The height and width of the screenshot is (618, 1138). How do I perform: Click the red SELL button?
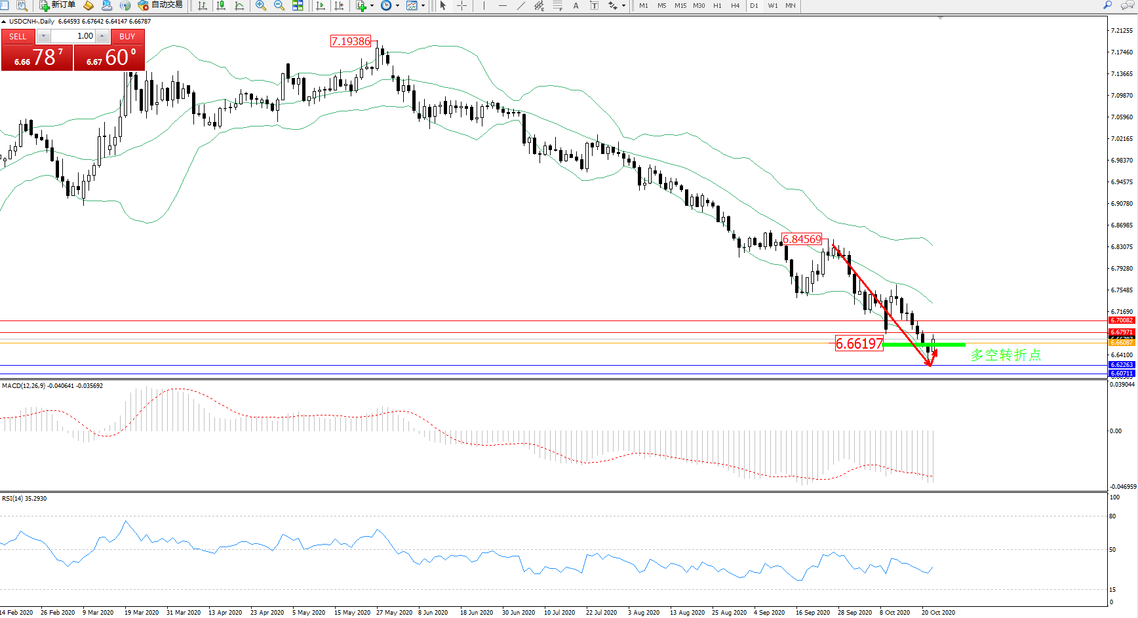pyautogui.click(x=18, y=37)
